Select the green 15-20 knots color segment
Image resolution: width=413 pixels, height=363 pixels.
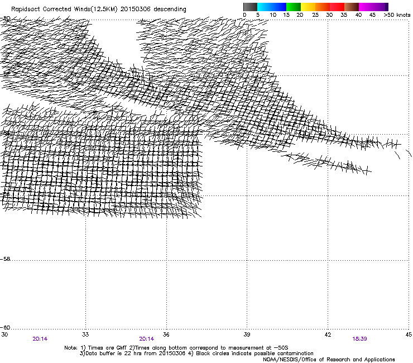pyautogui.click(x=294, y=7)
